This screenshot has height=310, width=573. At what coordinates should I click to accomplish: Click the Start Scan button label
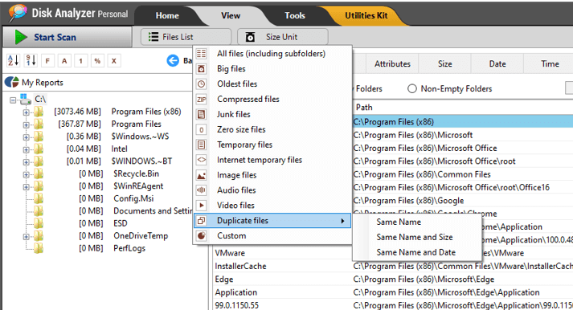[55, 37]
